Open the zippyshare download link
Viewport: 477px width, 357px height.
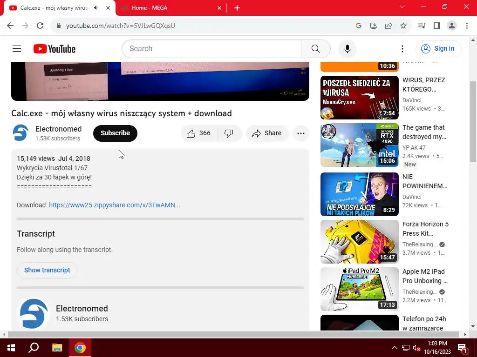[115, 205]
